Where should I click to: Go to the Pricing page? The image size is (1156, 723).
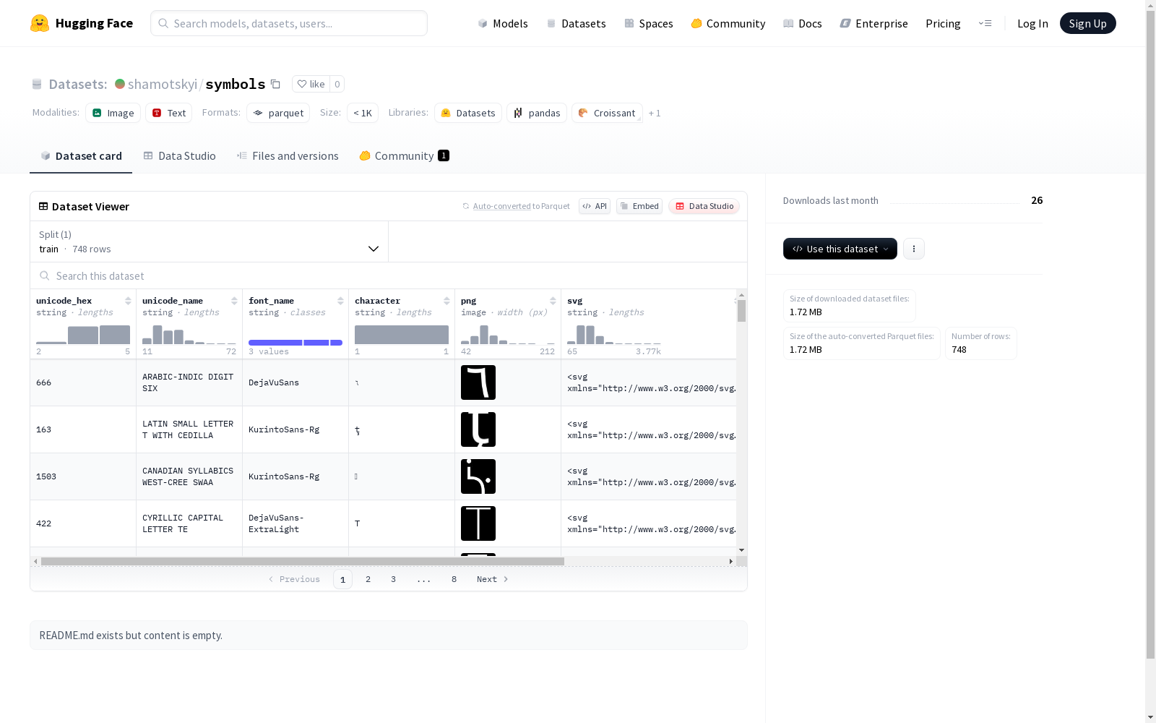coord(943,23)
